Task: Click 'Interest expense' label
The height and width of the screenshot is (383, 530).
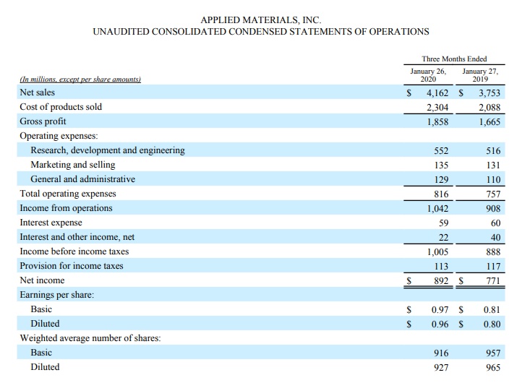Action: coord(51,223)
